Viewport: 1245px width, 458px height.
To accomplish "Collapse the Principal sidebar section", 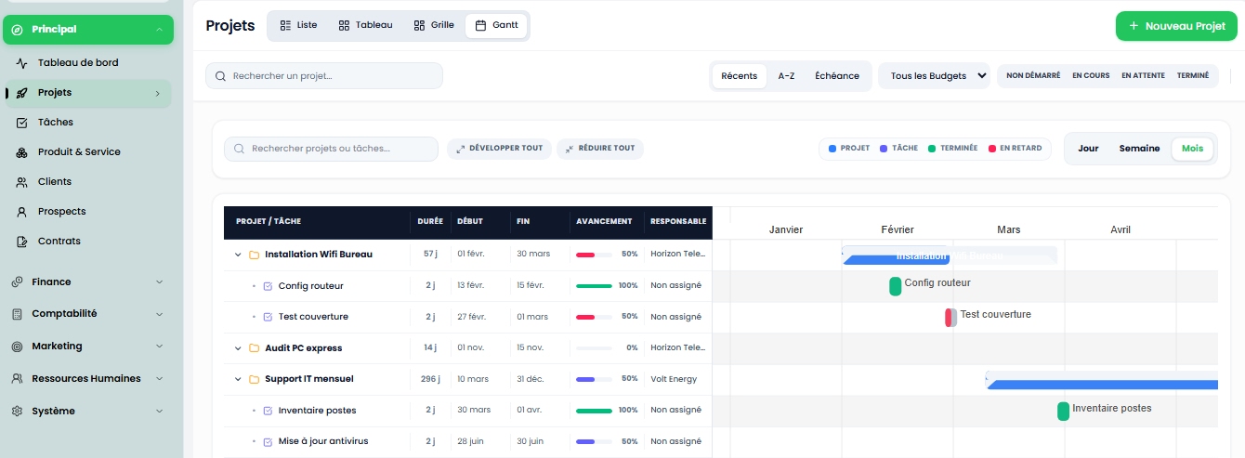I will click(159, 30).
